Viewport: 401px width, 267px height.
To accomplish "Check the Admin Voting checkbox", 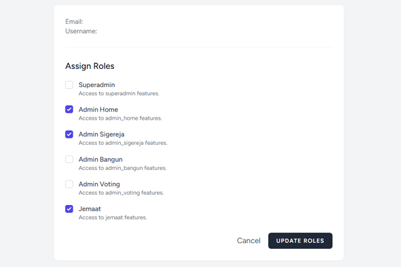I will (70, 184).
